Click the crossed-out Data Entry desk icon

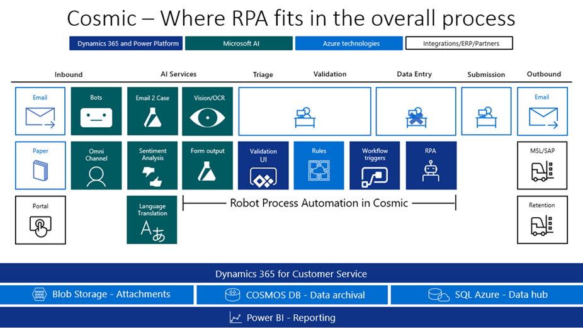416,118
